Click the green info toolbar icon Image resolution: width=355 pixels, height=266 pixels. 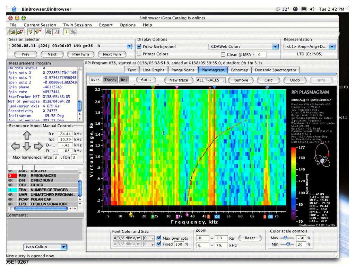click(x=66, y=32)
